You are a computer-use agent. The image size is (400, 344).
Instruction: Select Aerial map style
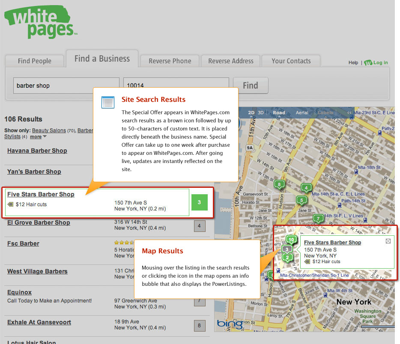[302, 113]
